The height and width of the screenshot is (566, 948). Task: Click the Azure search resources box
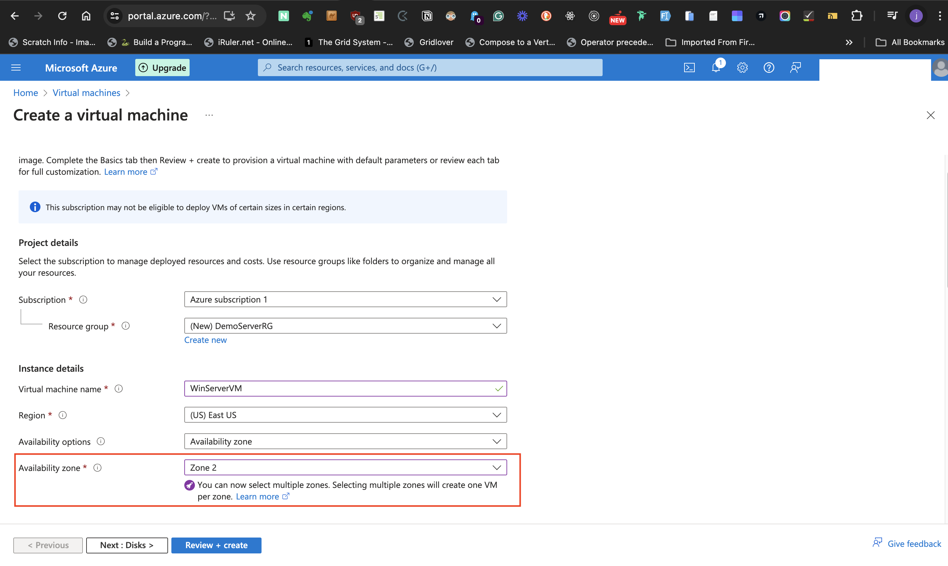tap(430, 68)
